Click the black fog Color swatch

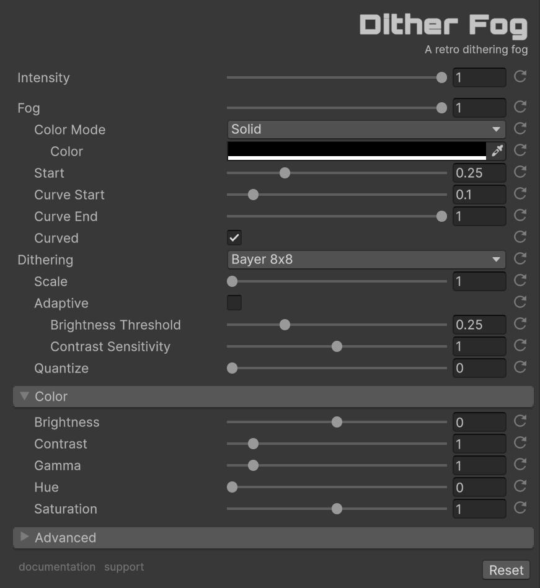357,151
